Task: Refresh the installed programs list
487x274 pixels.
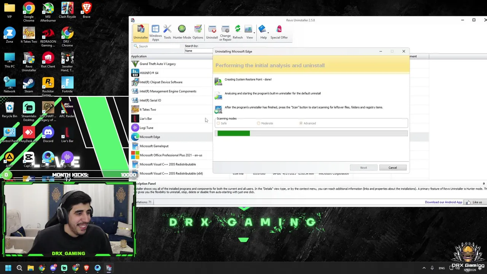Action: click(x=237, y=32)
